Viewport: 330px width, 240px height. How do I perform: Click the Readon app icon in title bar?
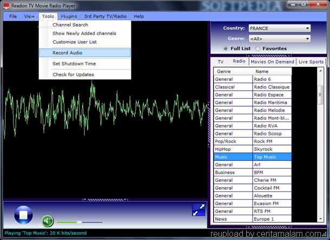point(6,5)
